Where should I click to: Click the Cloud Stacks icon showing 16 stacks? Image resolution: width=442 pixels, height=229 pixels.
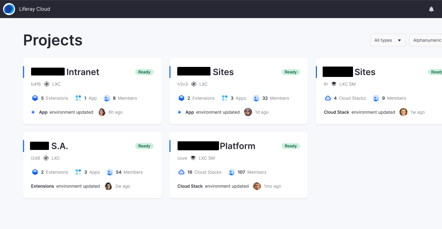[181, 172]
